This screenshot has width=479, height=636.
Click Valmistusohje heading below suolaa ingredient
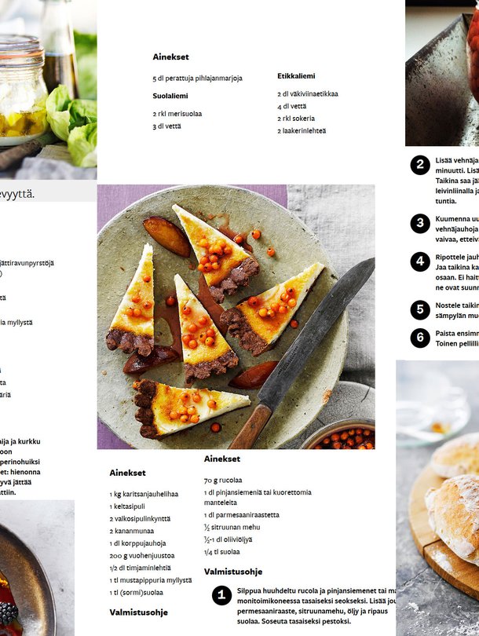(233, 572)
